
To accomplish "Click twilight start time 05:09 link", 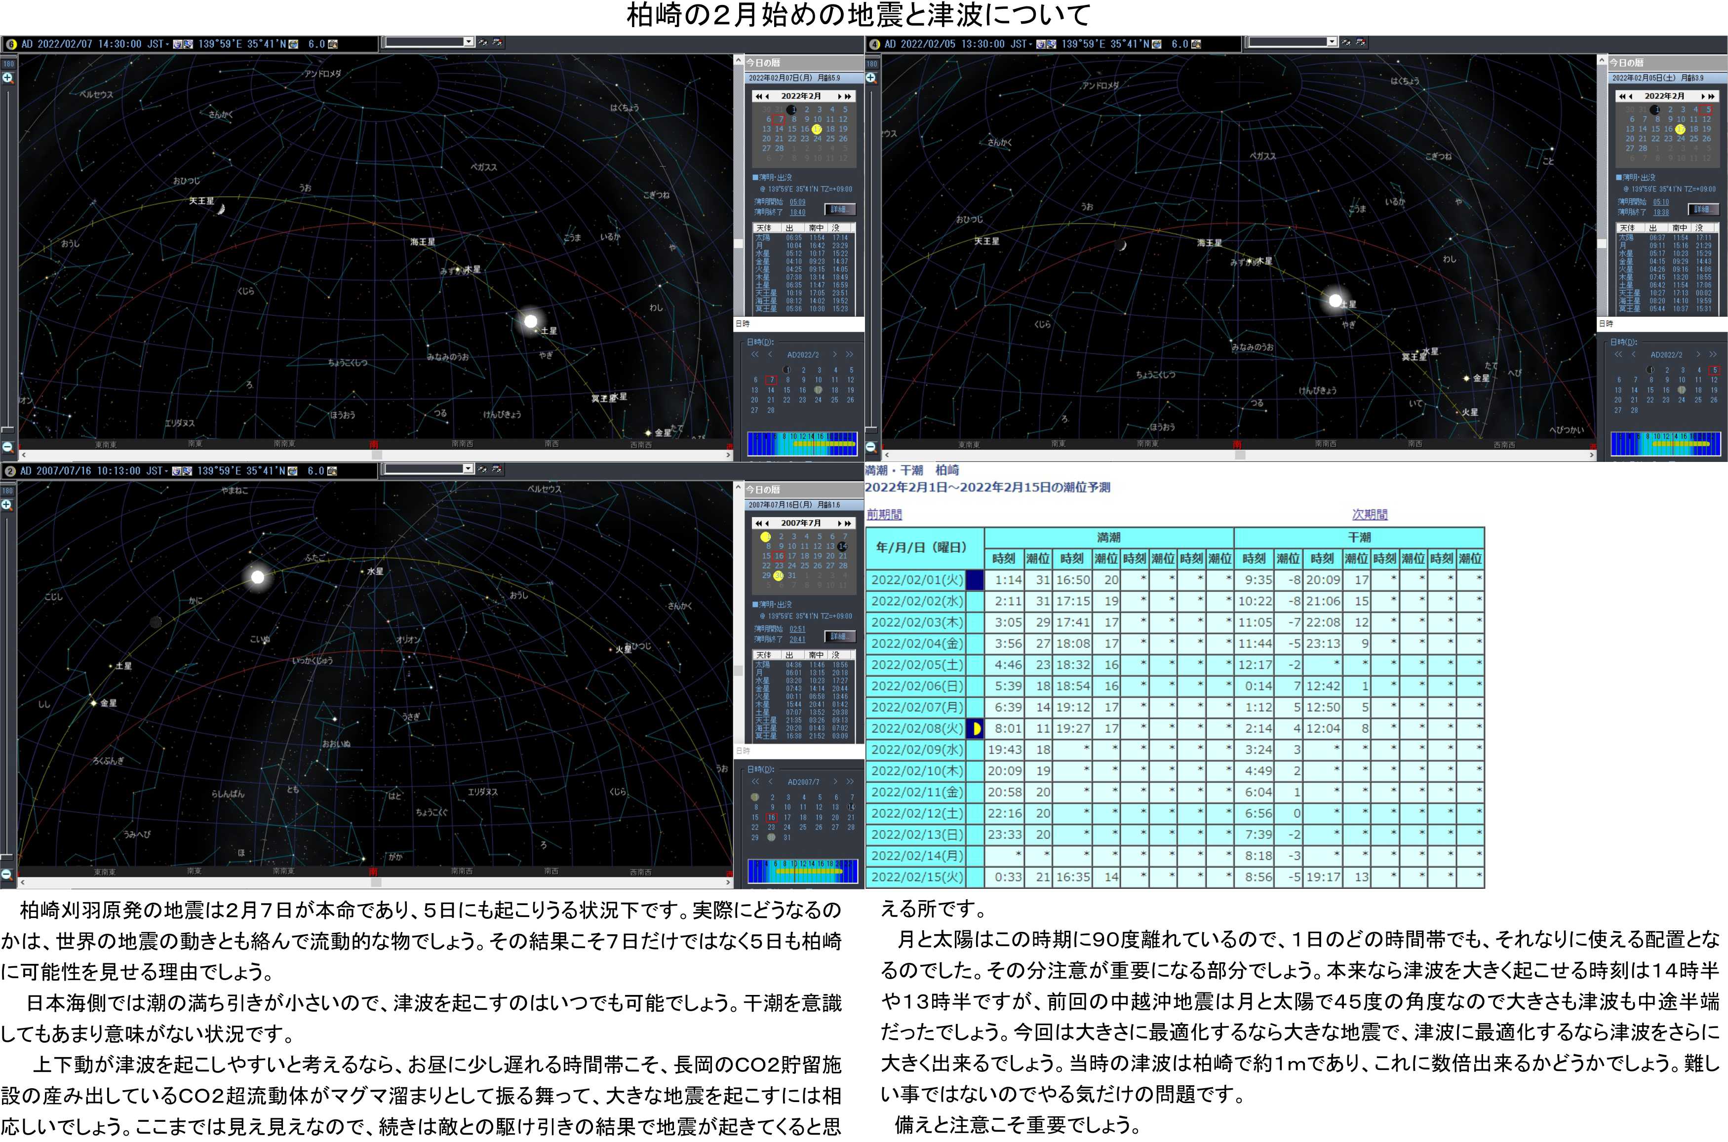I will tap(798, 202).
